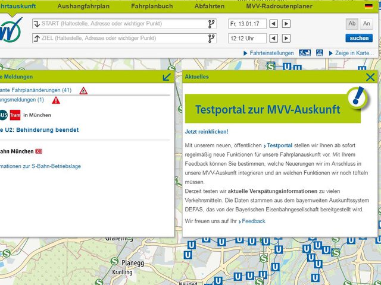This screenshot has height=285, width=381.
Task: Open the date field Fr, 13.01.17
Action: pos(247,24)
